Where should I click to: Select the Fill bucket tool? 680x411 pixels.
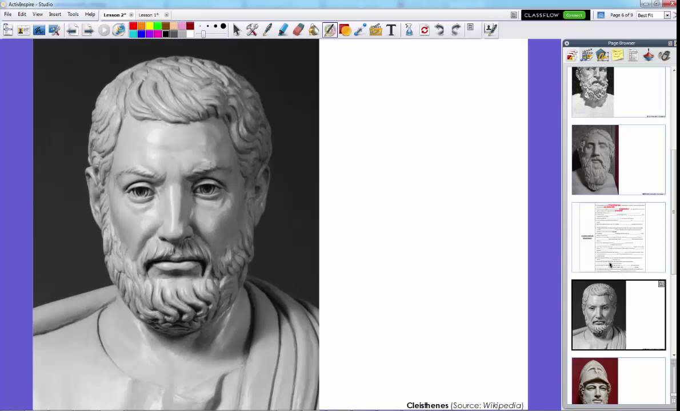[314, 30]
